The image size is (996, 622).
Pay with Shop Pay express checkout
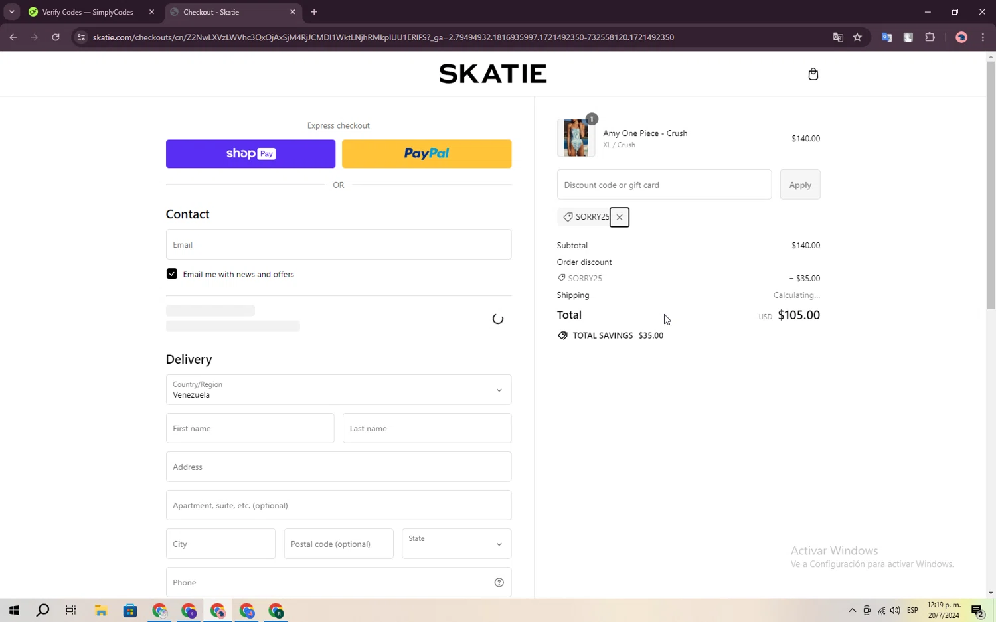pyautogui.click(x=250, y=153)
